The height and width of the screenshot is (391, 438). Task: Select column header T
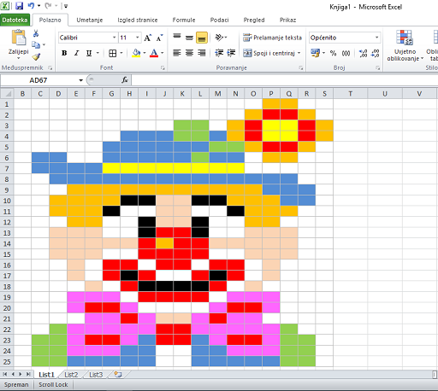coord(351,94)
